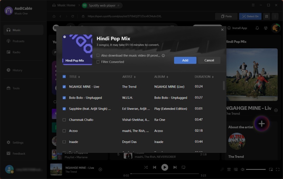Sort by DURATION column
The width and height of the screenshot is (283, 179).
[x=204, y=77]
